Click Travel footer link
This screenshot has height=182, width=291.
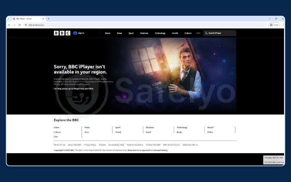point(118,132)
